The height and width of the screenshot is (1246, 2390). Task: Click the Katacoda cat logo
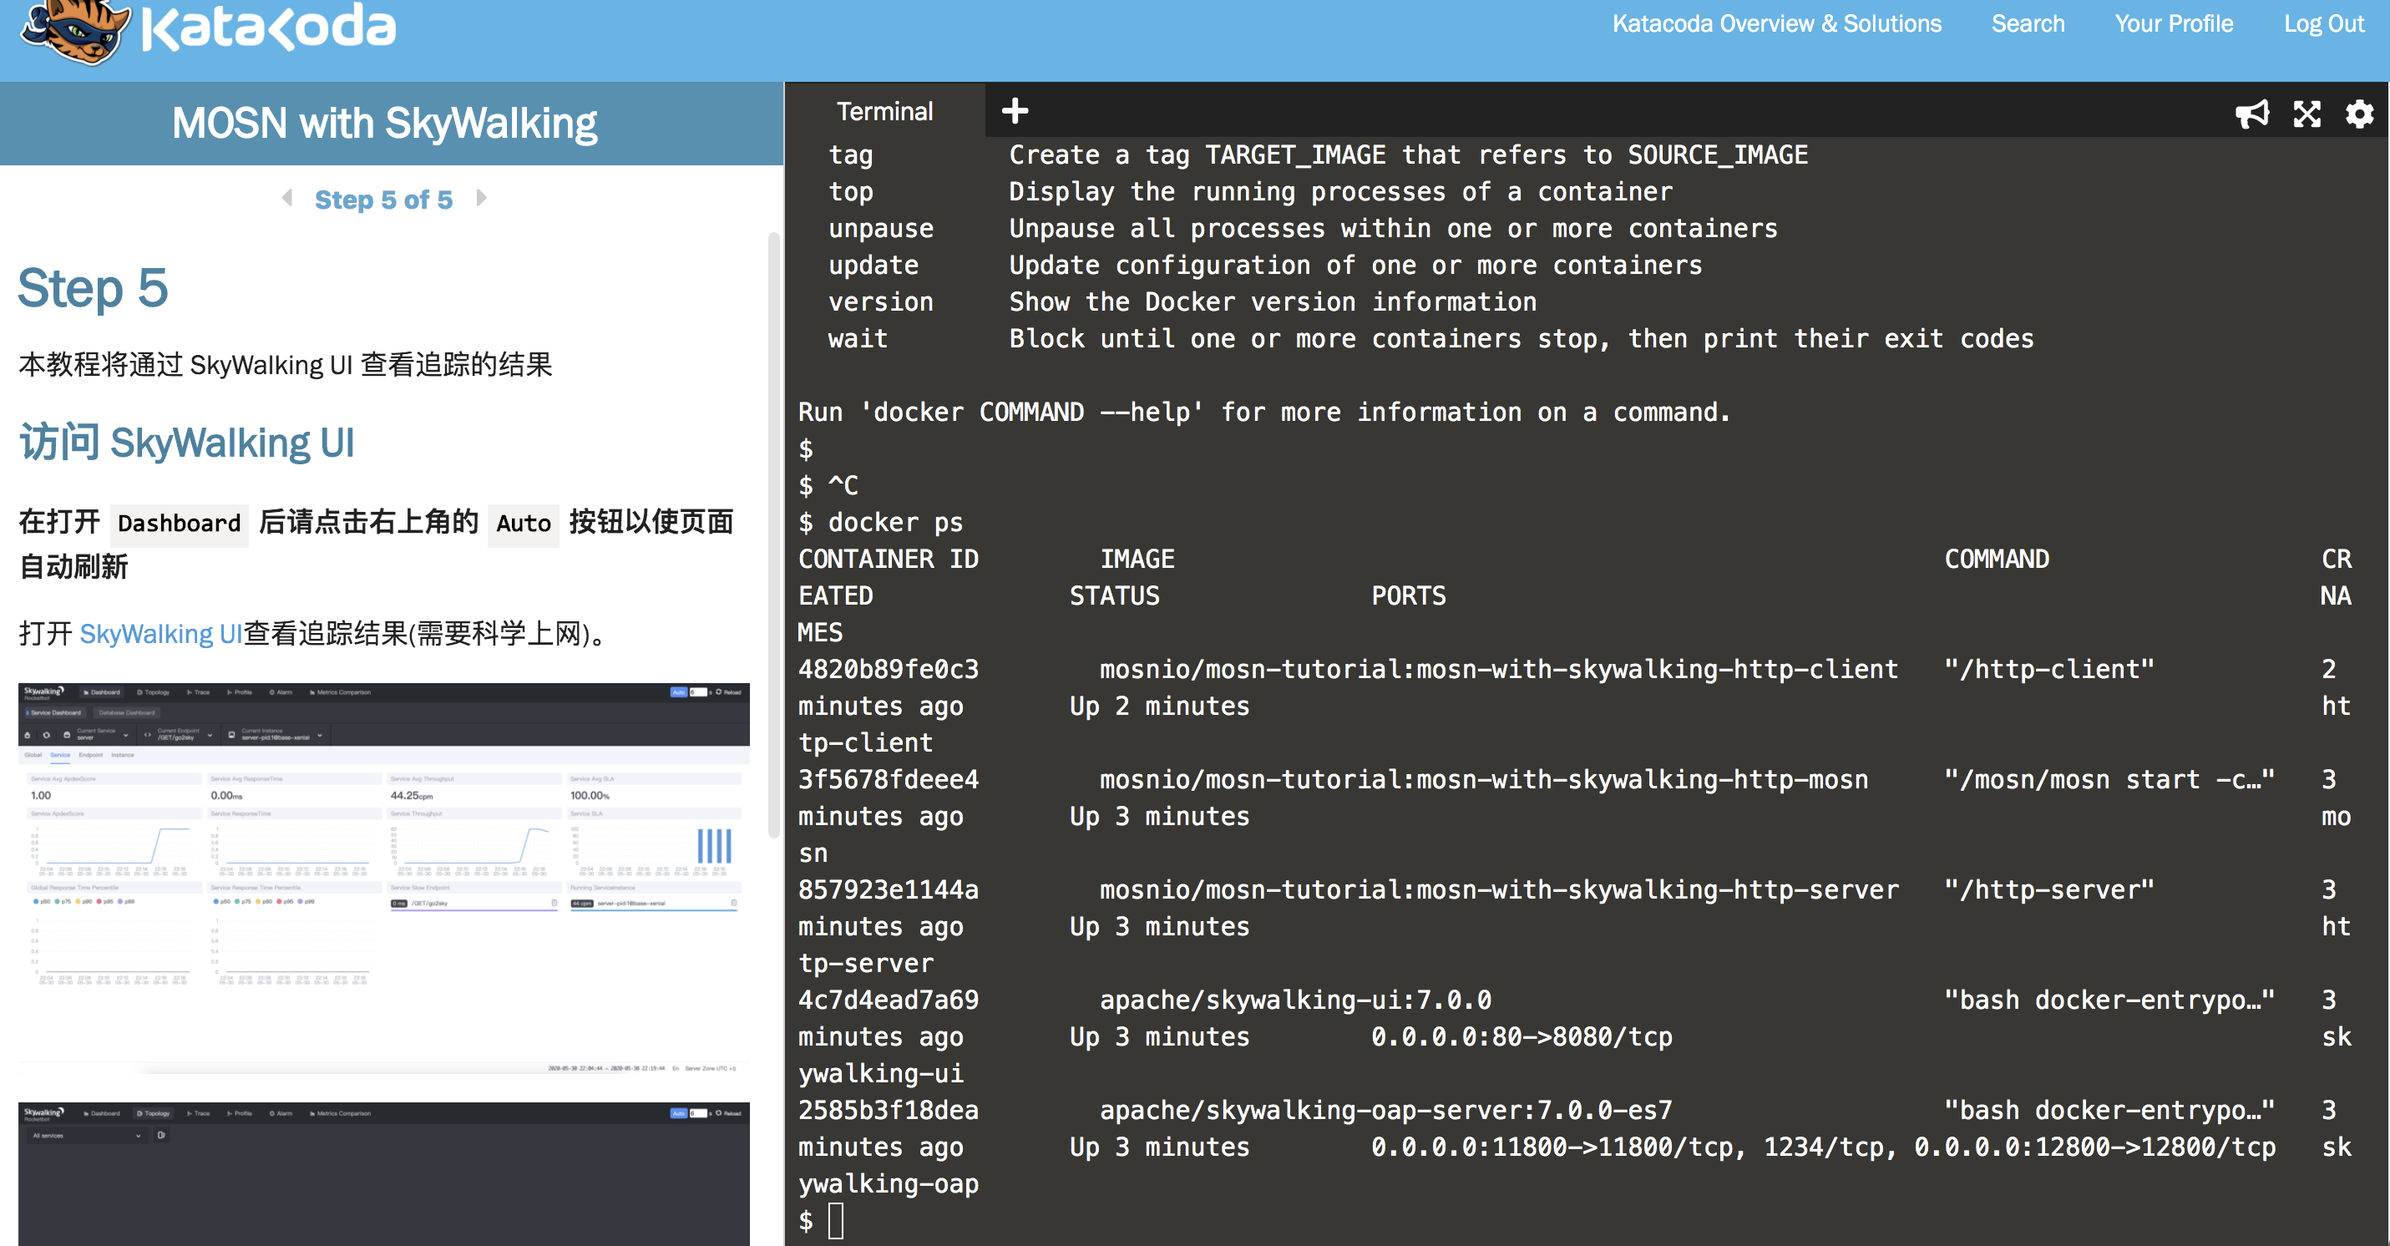coord(74,34)
